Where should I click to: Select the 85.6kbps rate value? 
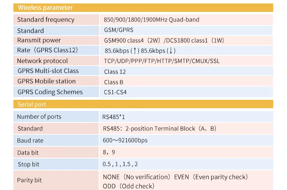click(x=140, y=51)
